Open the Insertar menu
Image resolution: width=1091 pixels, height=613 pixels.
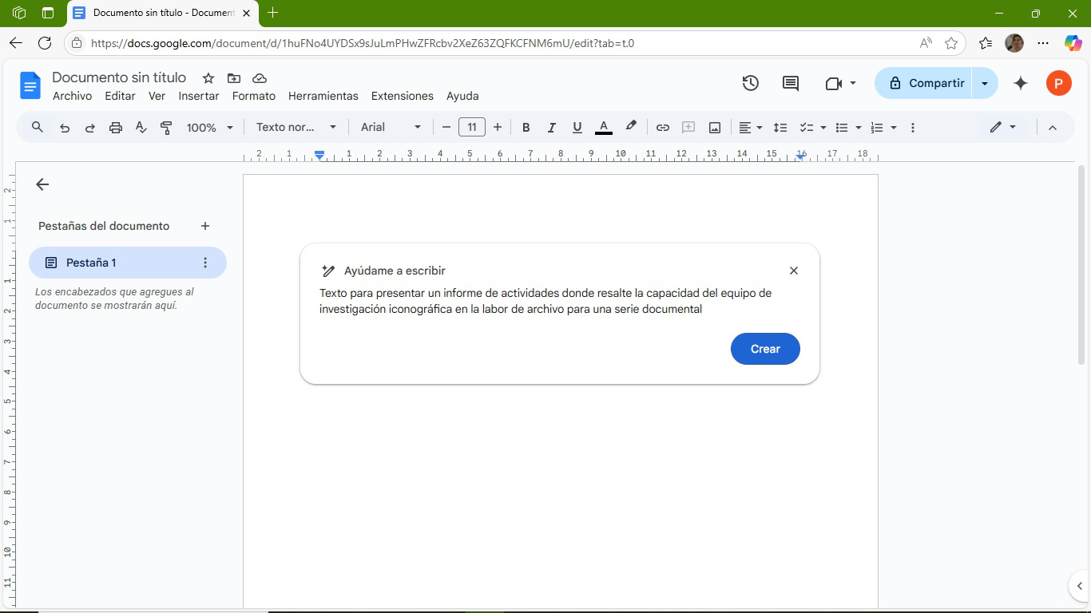point(198,96)
